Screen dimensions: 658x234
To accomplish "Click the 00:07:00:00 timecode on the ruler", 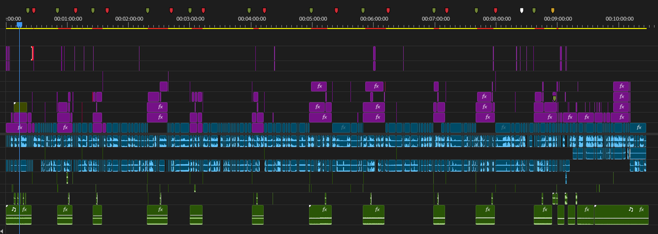I will [436, 18].
